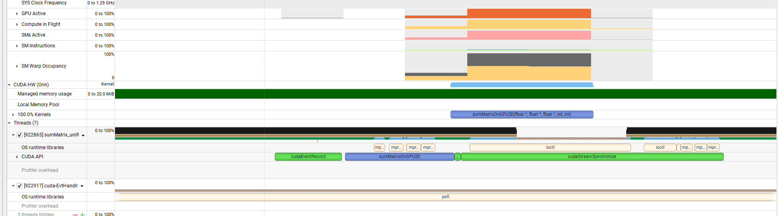
Task: Collapse the CUDA HW (Orin) section
Action: click(x=9, y=85)
